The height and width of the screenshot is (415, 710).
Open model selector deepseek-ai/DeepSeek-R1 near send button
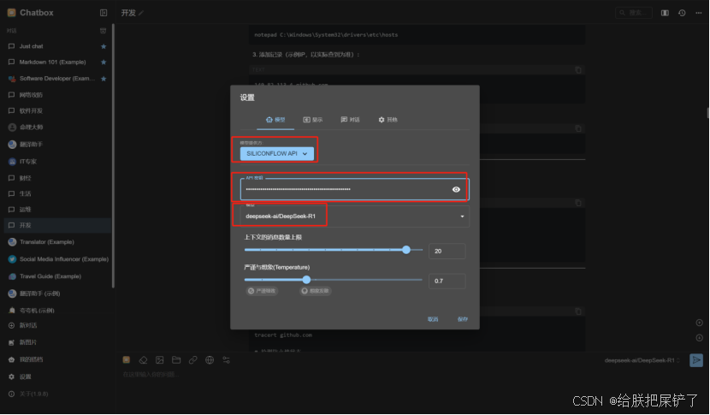tap(642, 360)
